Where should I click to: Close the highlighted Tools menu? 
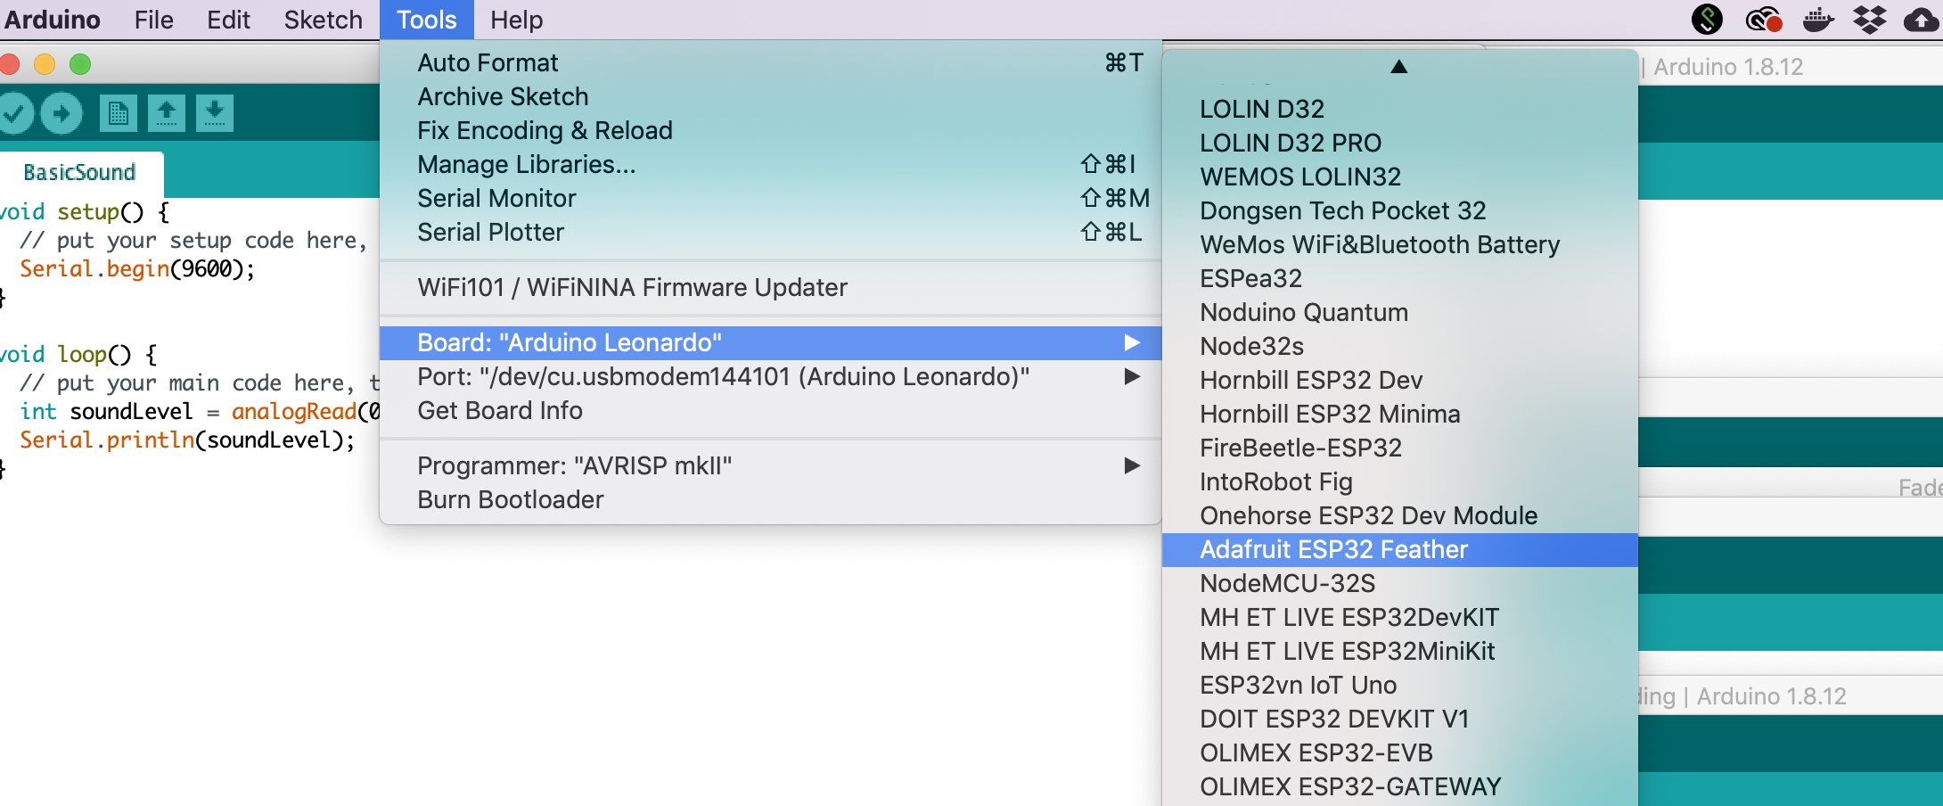point(427,20)
